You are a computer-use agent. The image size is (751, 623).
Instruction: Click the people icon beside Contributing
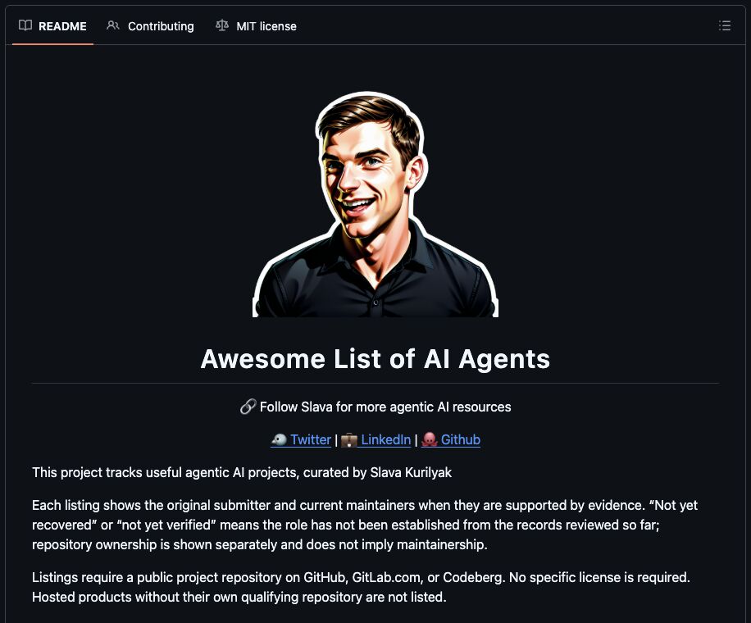click(113, 25)
